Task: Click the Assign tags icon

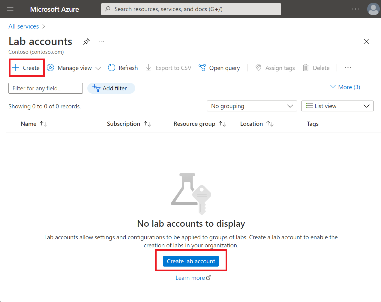Action: (x=258, y=68)
